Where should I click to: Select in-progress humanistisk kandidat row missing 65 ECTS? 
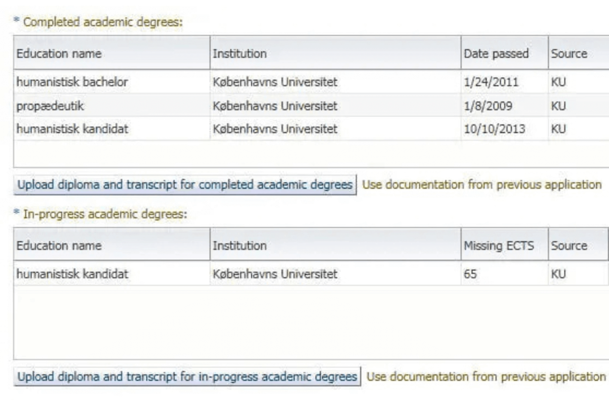311,274
